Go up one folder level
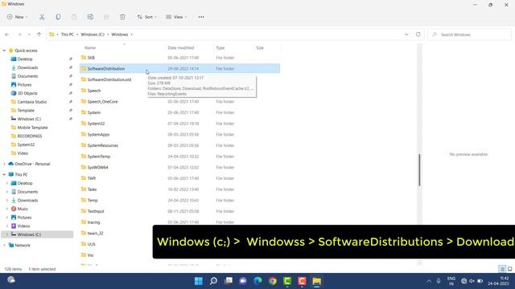The height and width of the screenshot is (289, 515). point(39,35)
